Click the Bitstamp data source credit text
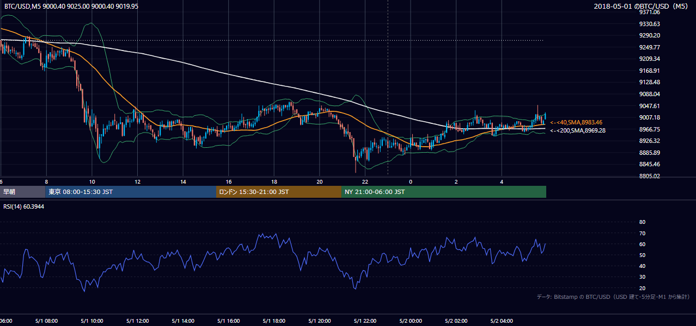 613,297
